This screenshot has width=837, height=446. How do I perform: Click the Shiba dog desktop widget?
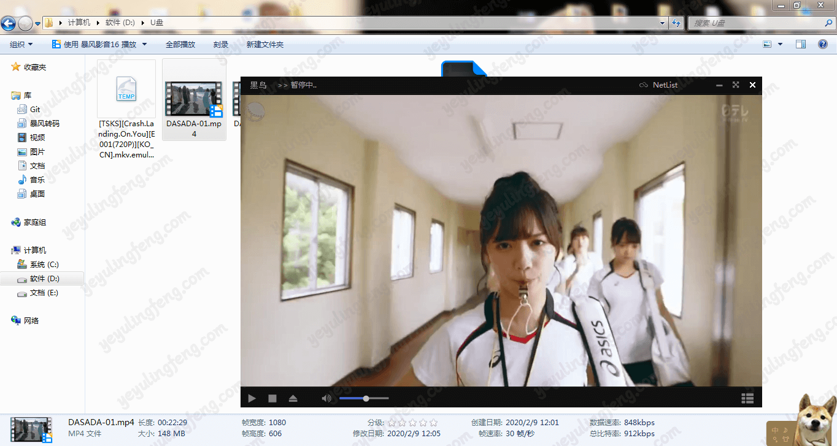click(814, 419)
